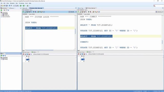164x92 pixels.
Task: Click Redo icon in main toolbar
Action: (x=11, y=6)
